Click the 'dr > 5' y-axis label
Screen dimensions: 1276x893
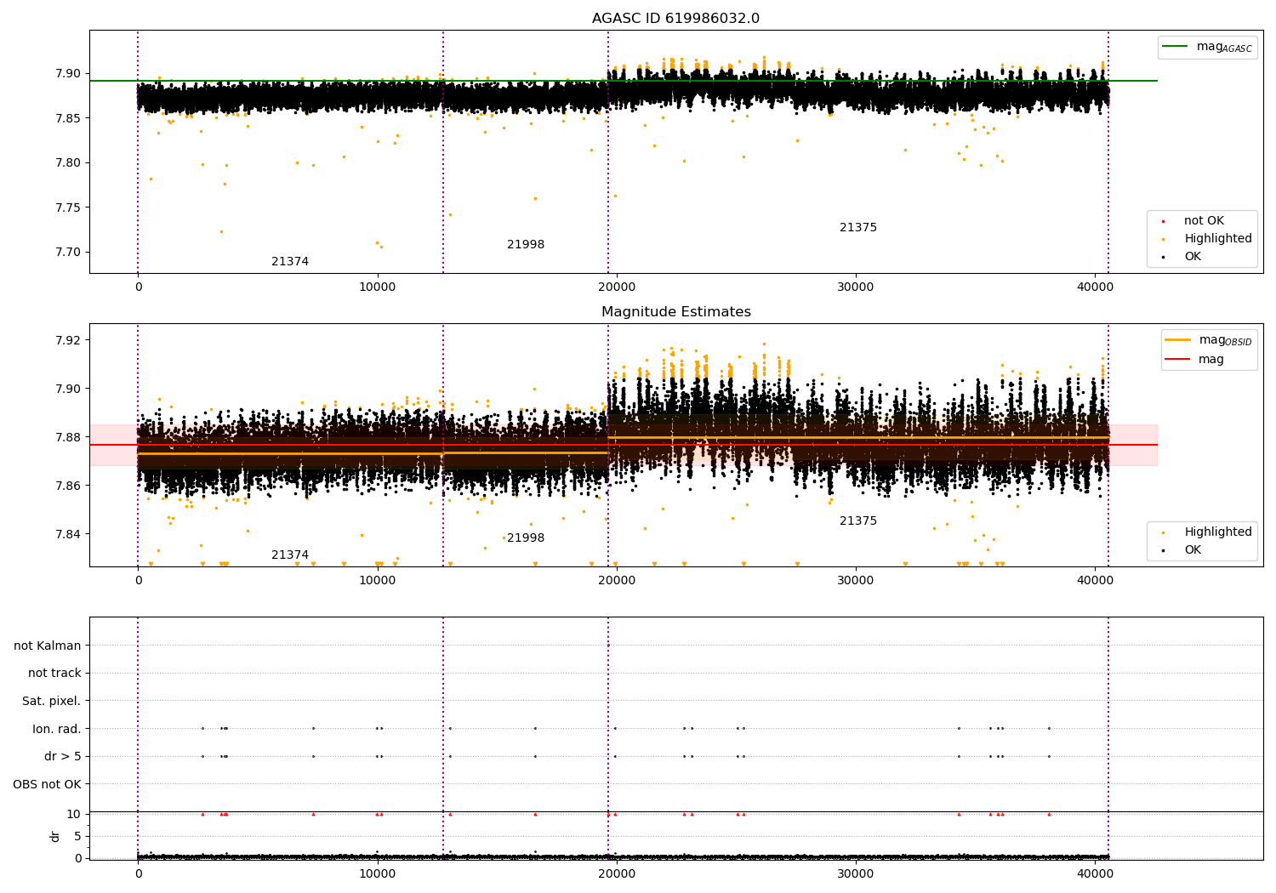pos(62,757)
